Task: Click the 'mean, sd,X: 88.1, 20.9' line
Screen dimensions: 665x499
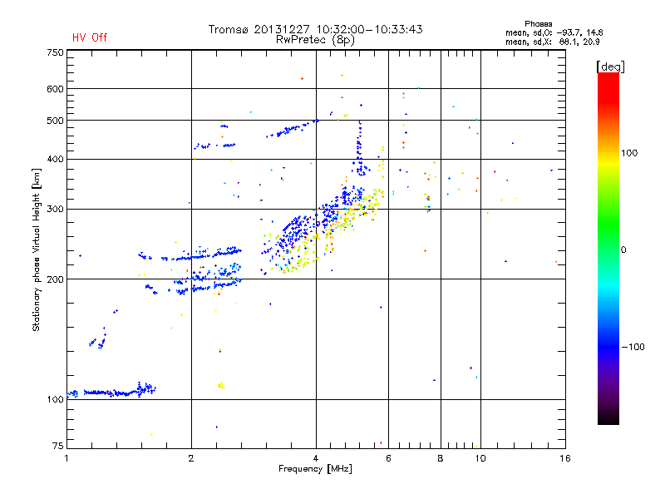Action: click(552, 42)
